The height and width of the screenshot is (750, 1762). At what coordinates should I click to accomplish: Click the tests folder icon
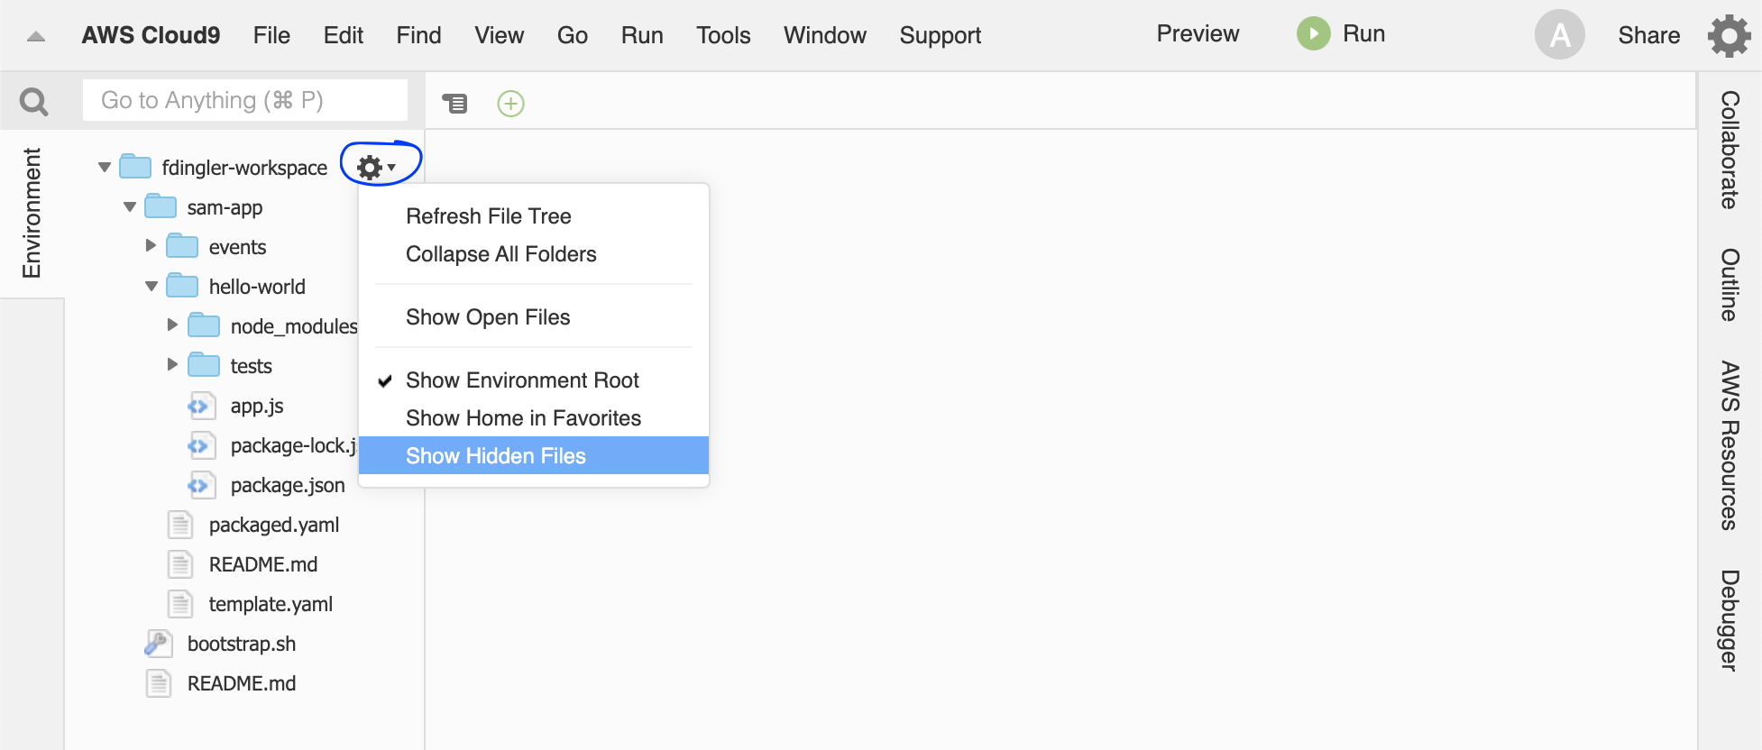pos(204,365)
